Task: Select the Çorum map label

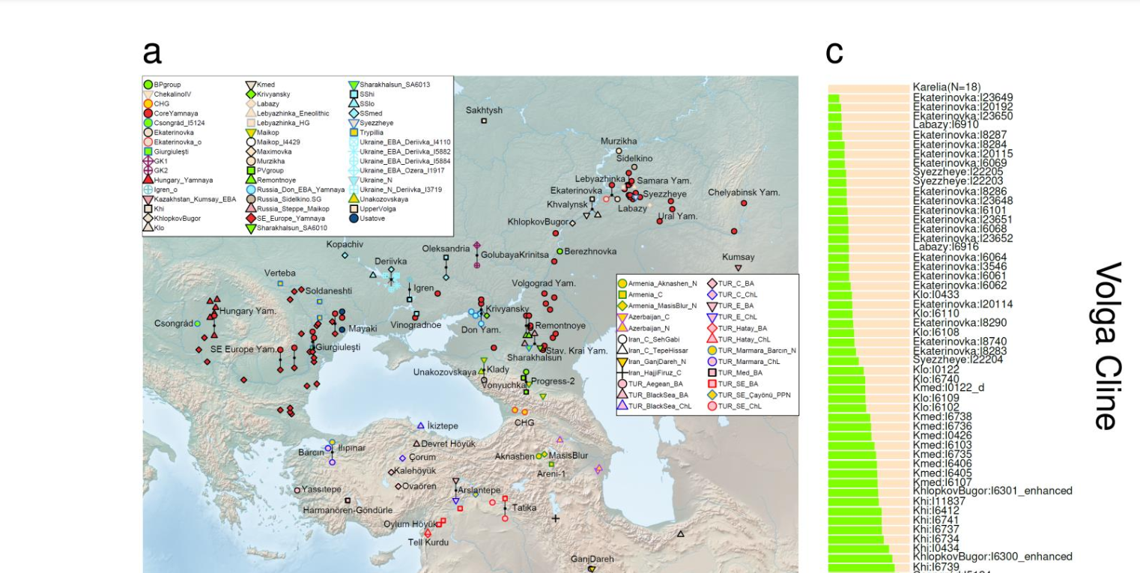Action: click(x=422, y=457)
